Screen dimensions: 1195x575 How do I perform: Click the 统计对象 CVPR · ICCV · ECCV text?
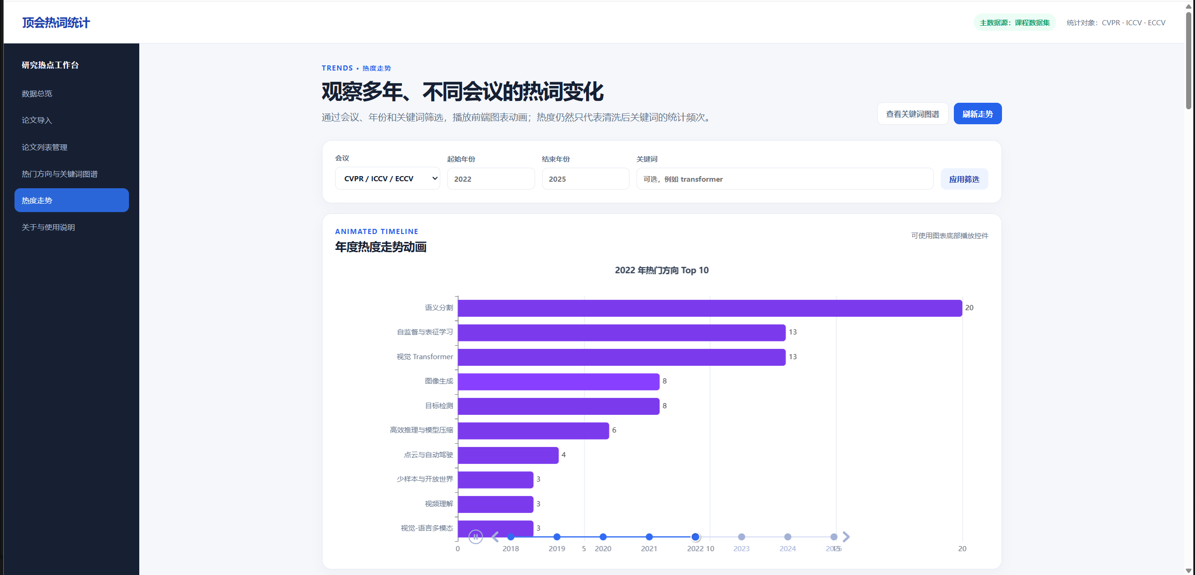tap(1116, 22)
